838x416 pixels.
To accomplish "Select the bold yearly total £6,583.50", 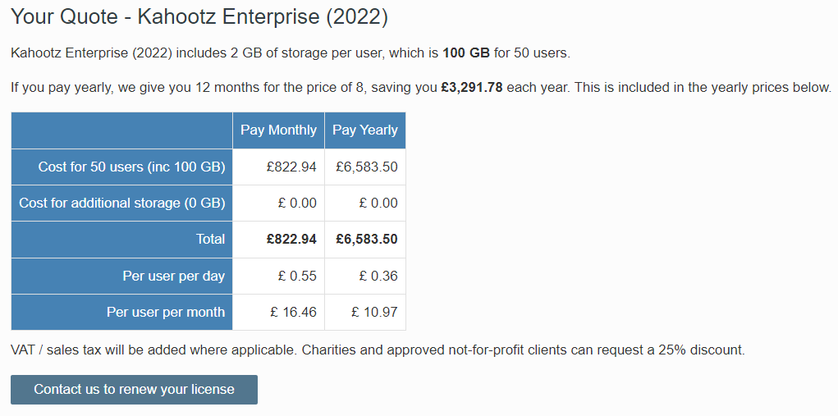I will (367, 239).
